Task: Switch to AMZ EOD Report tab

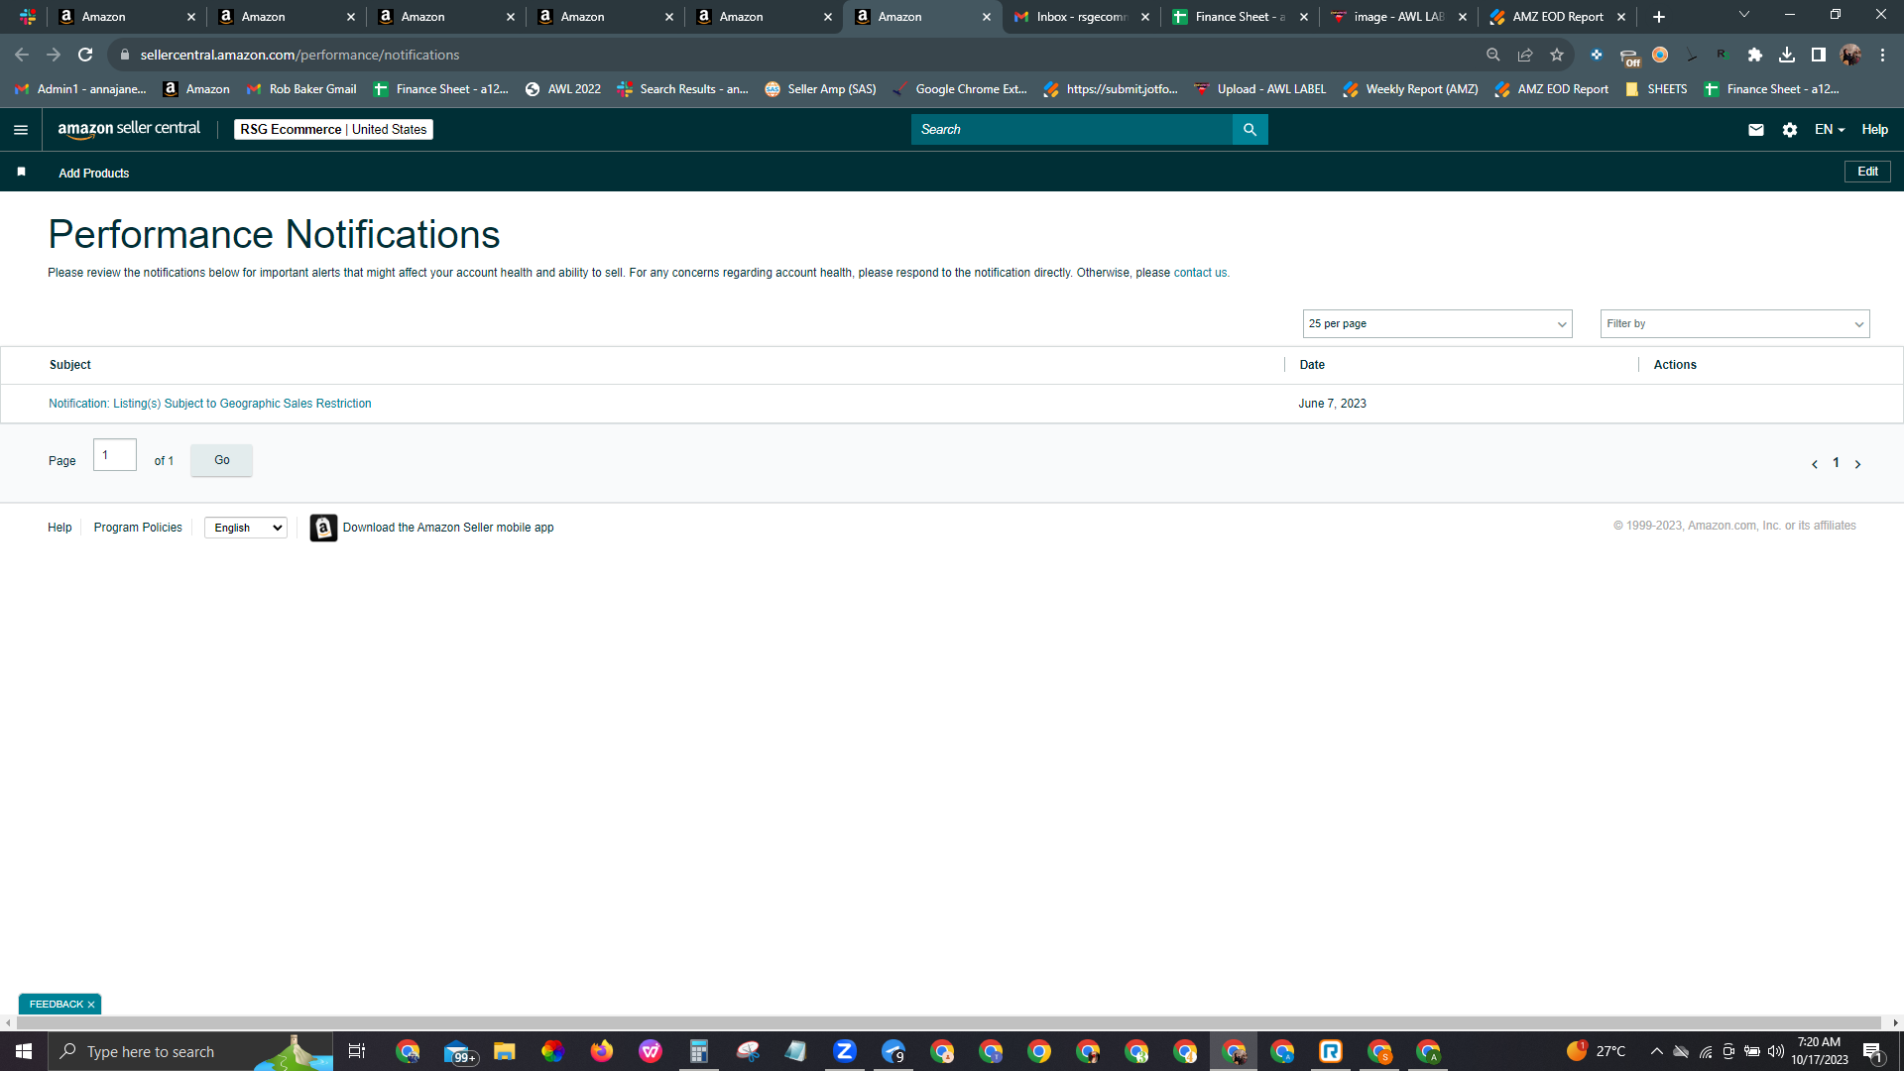Action: point(1557,17)
